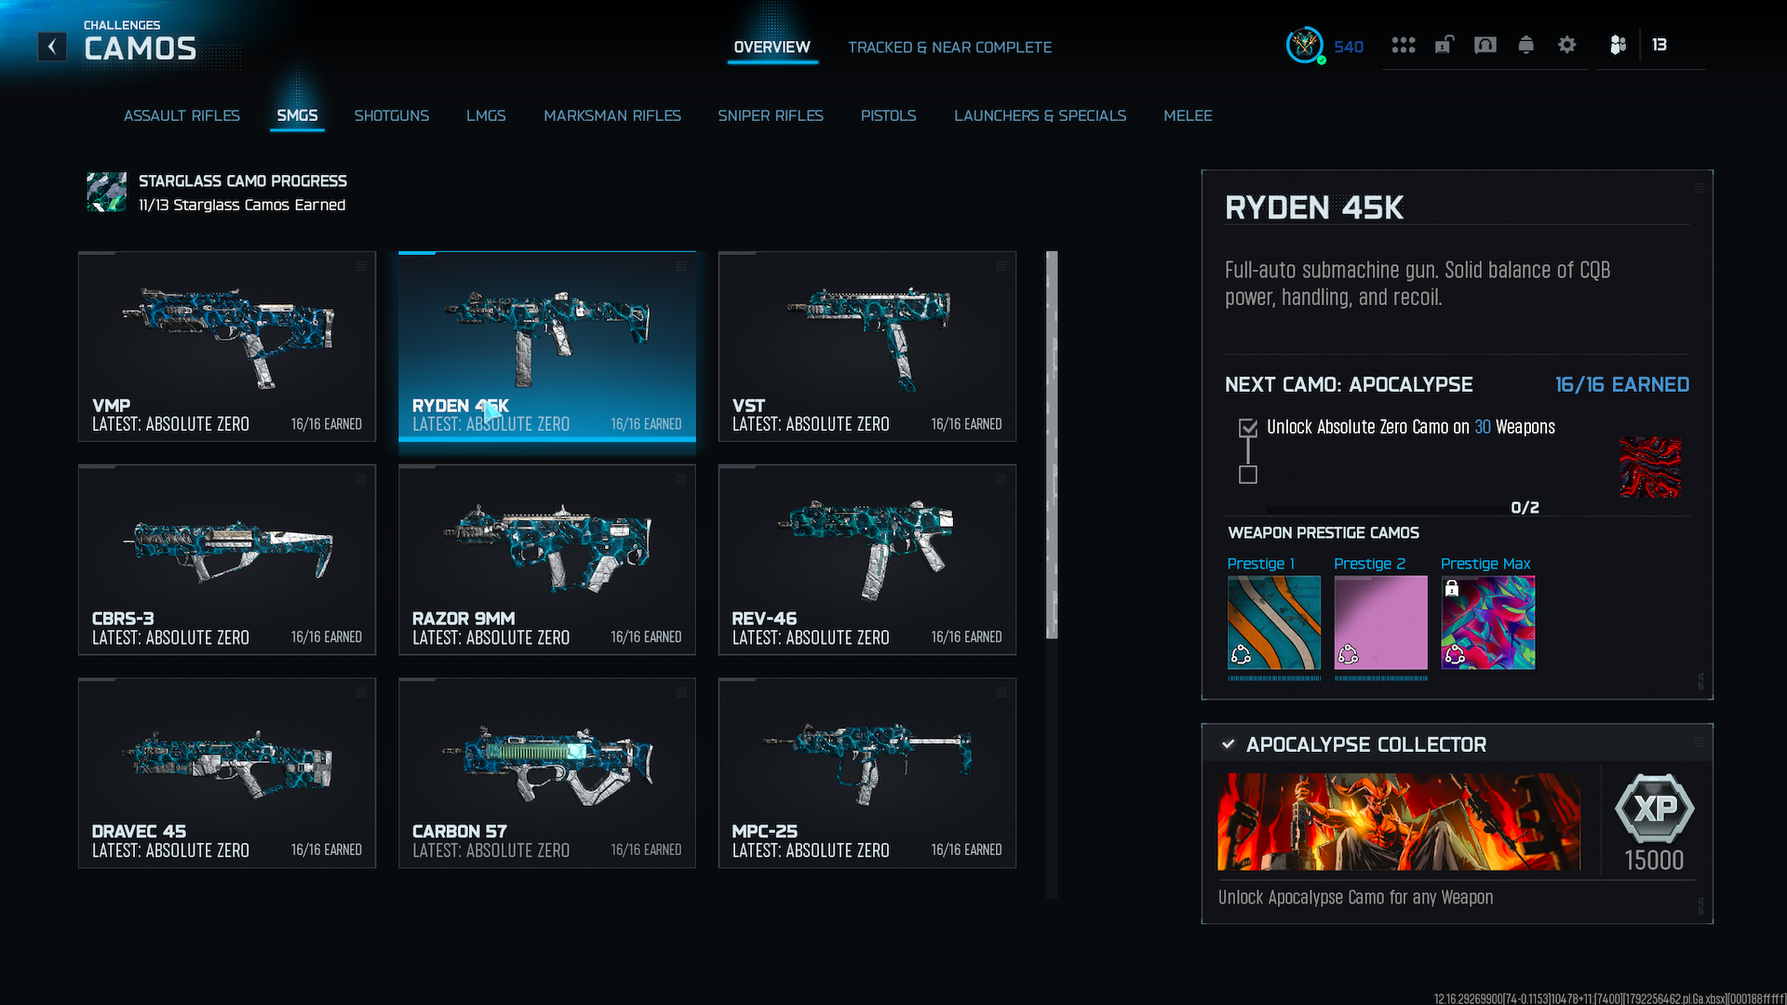Select the Dravec 45 weapon card

(227, 772)
